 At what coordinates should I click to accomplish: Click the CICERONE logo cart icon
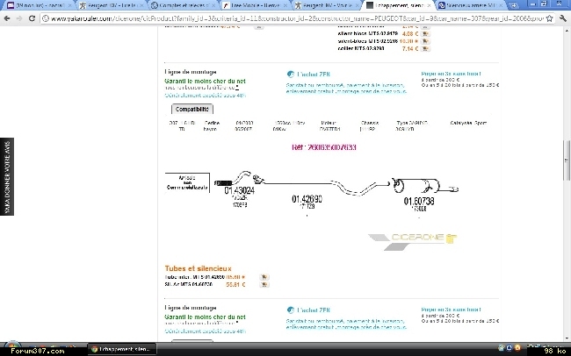tap(451, 239)
